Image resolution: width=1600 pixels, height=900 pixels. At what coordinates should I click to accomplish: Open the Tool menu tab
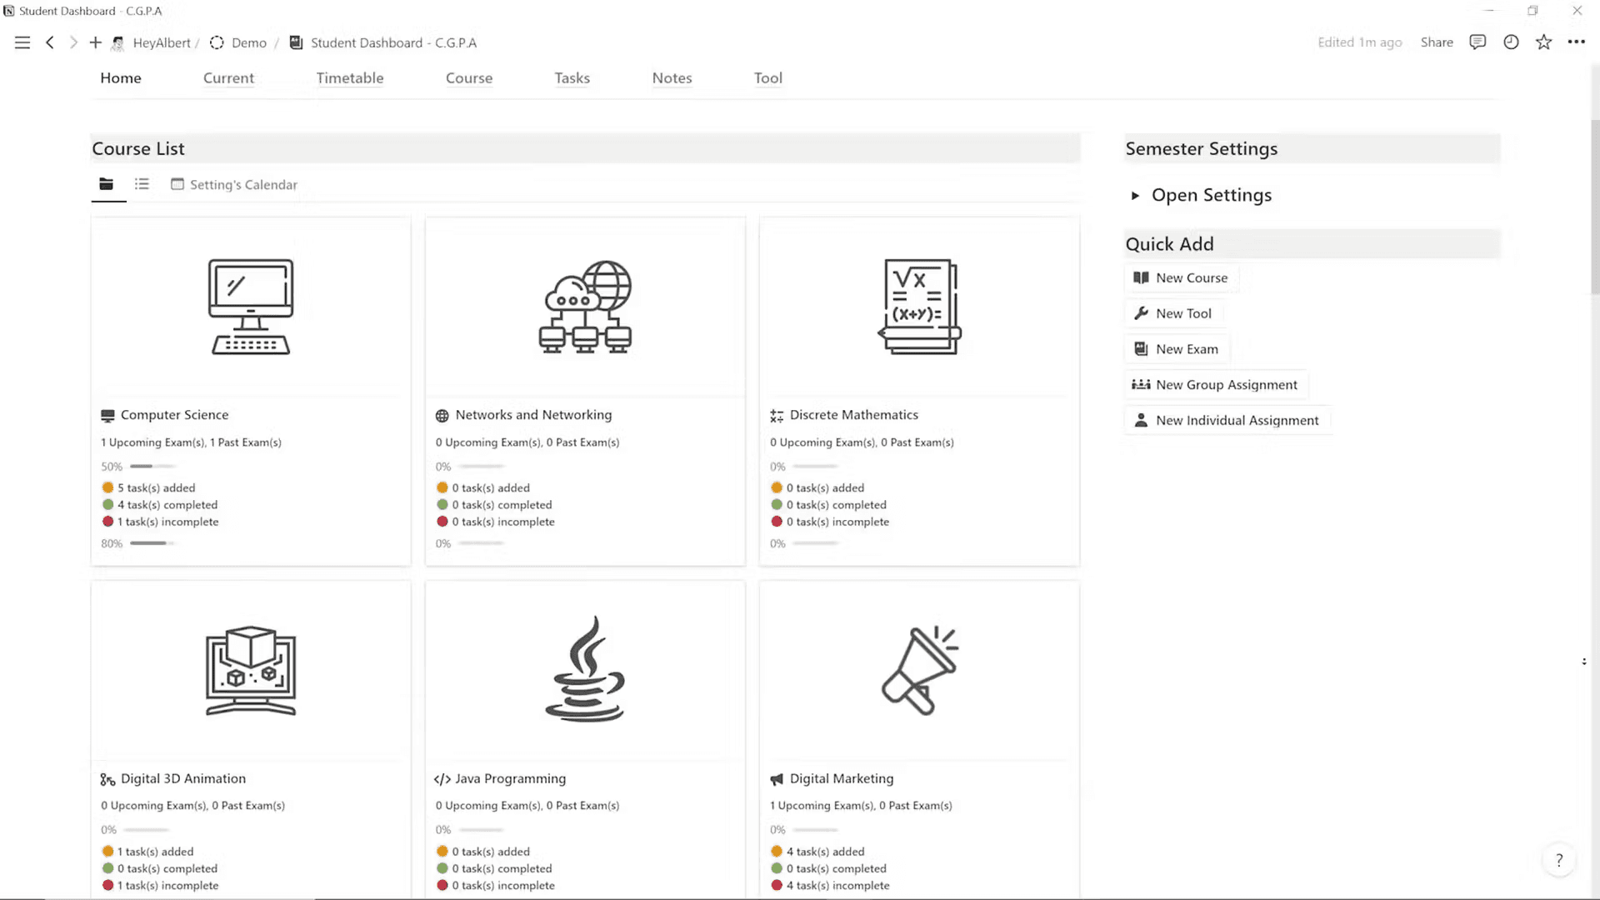768,78
